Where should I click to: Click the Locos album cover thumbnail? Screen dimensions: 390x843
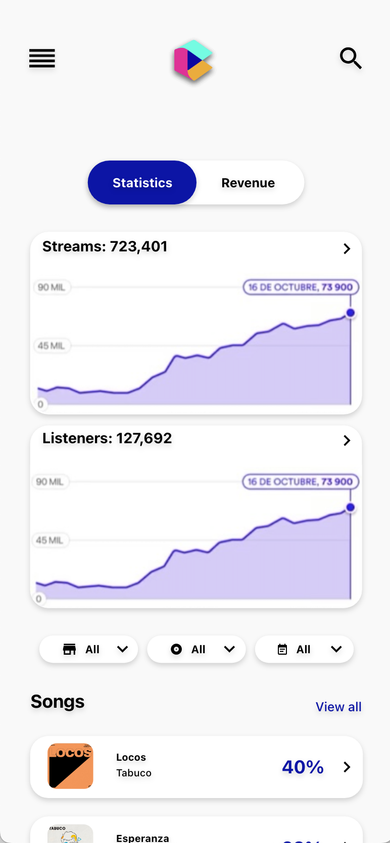click(x=70, y=766)
